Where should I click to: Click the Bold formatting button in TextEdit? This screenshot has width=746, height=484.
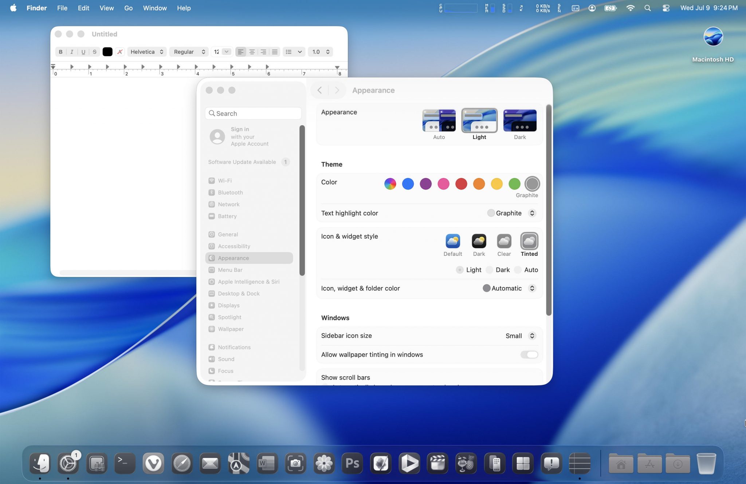[x=60, y=52]
